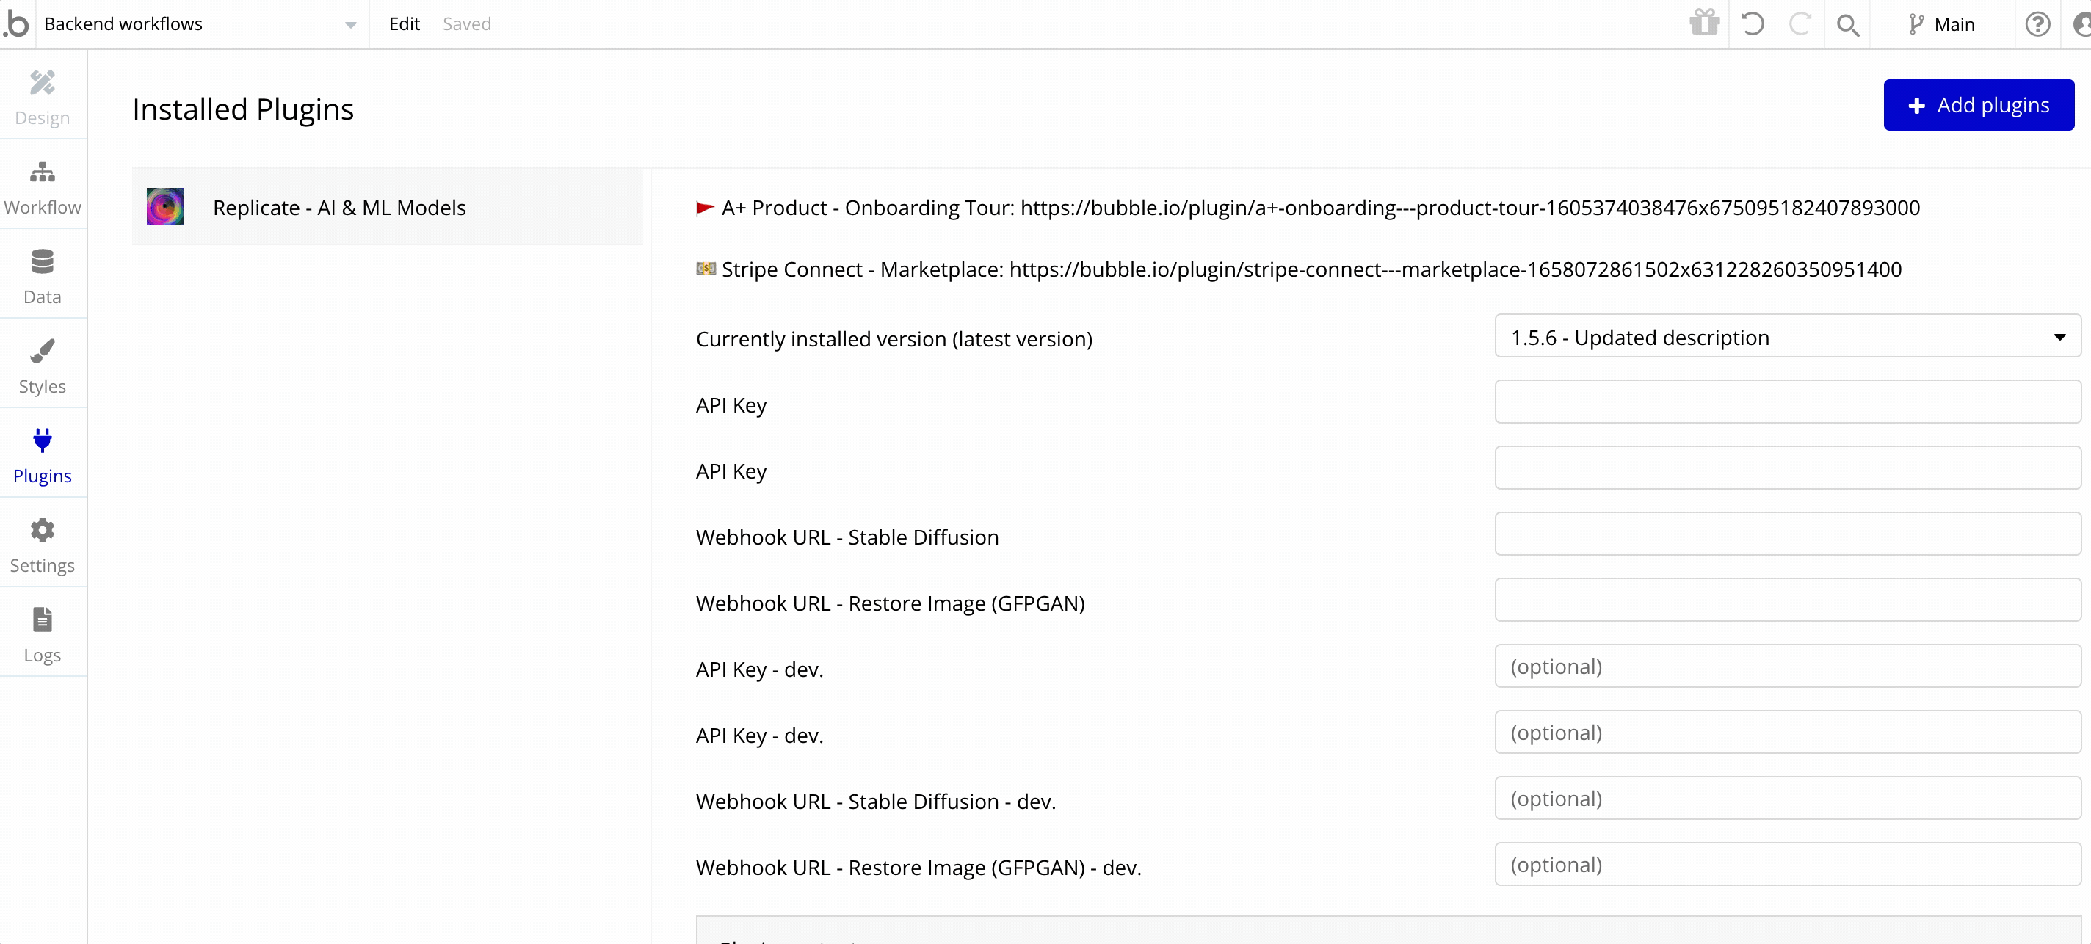
Task: Open the Edit menu
Action: tap(403, 24)
